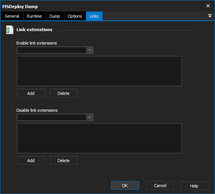Open the Dump tab
The height and width of the screenshot is (194, 215).
click(x=55, y=16)
